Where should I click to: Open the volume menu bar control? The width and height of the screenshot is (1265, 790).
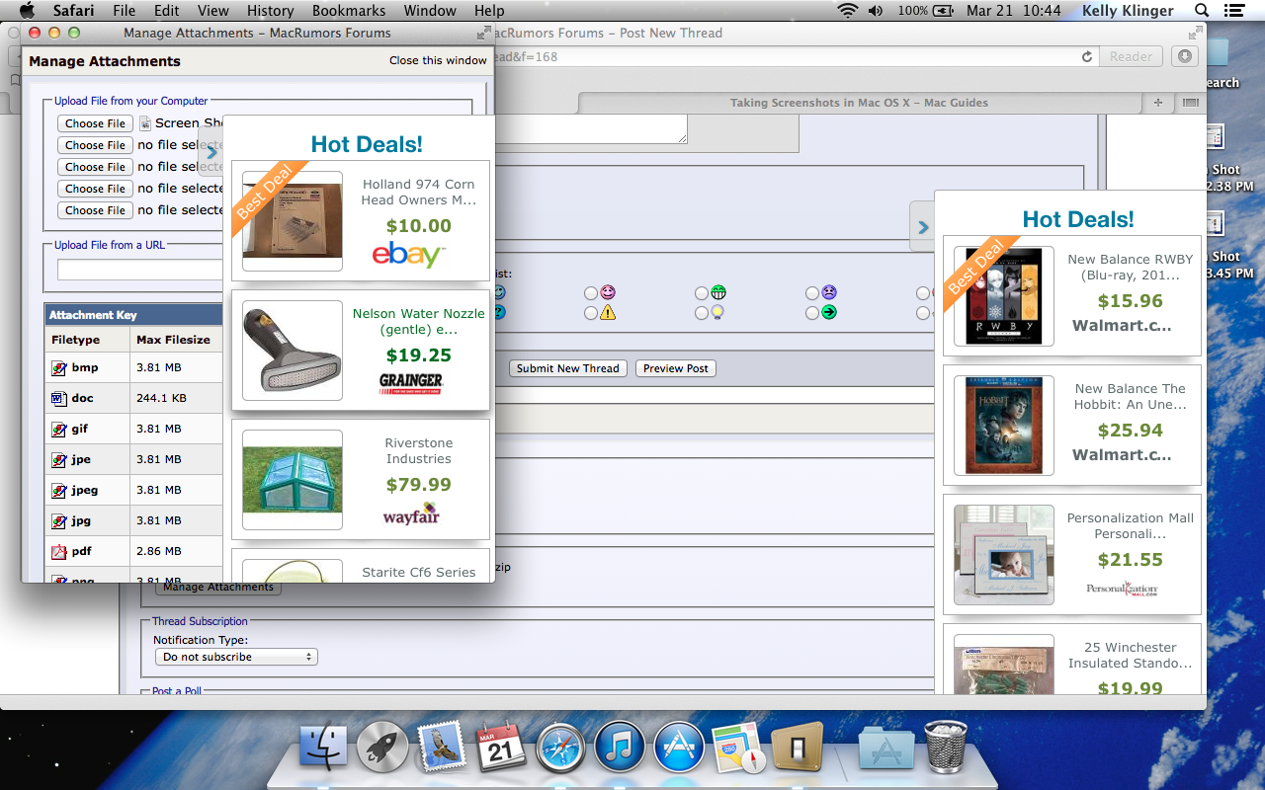point(876,11)
